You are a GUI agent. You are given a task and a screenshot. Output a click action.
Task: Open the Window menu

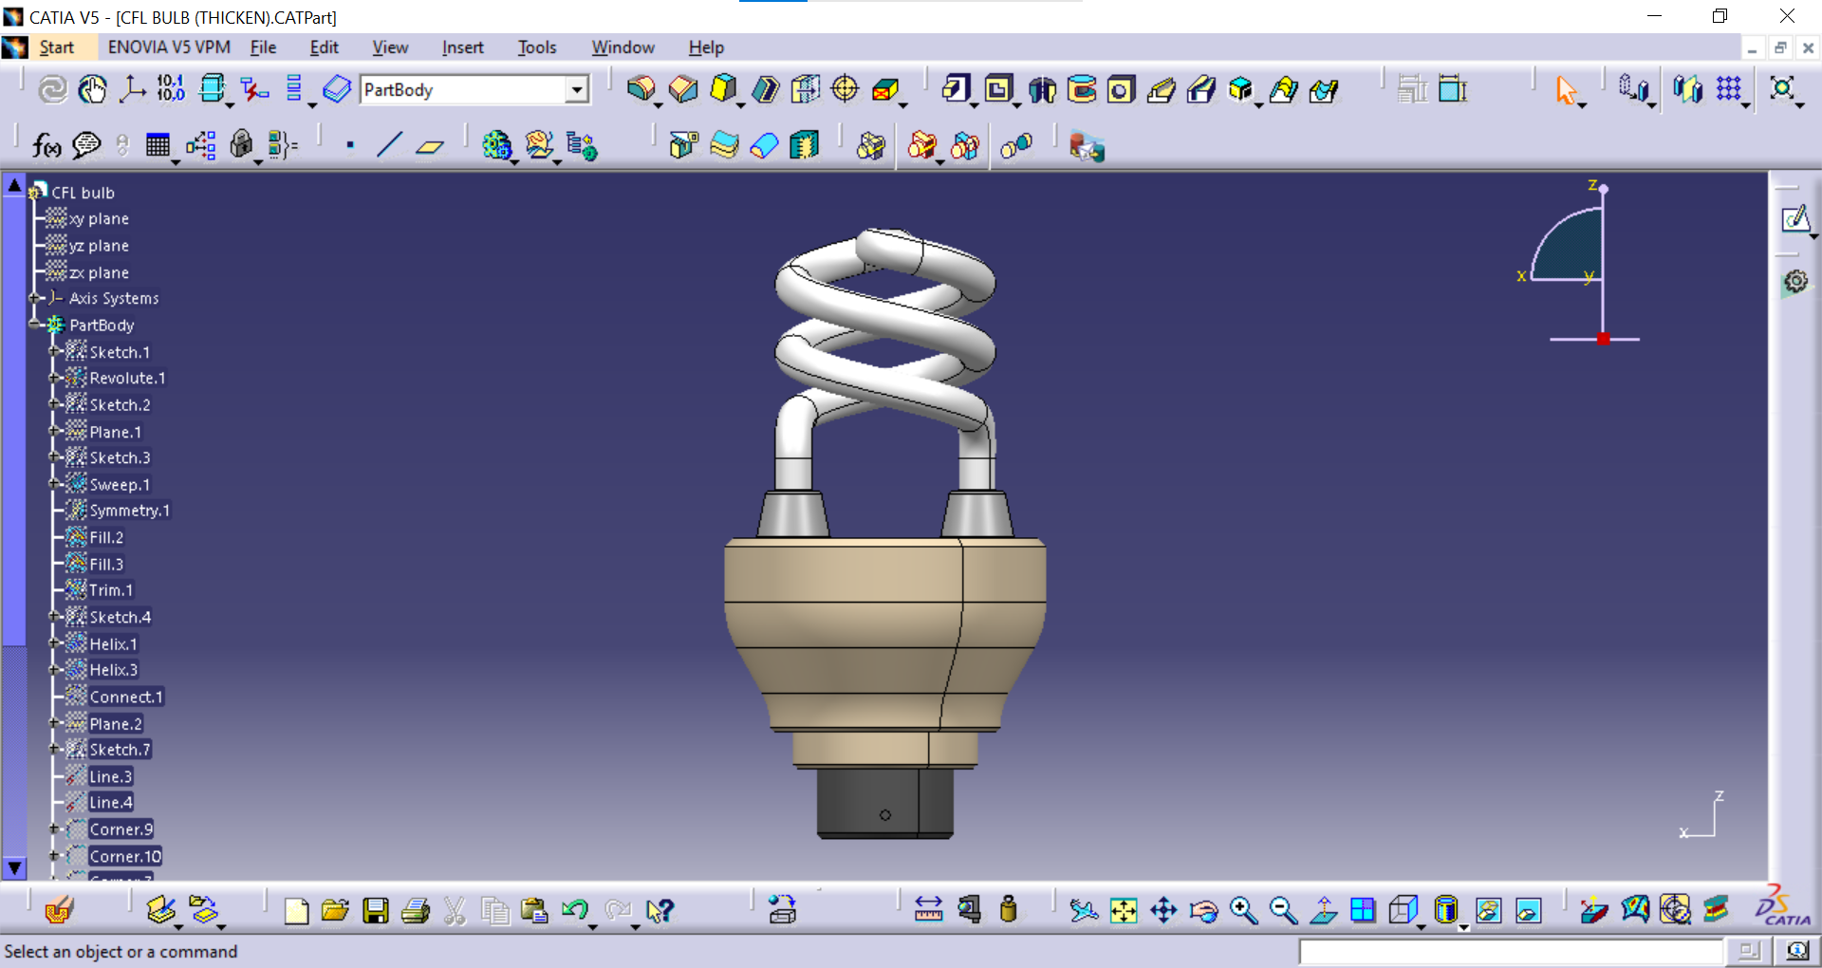point(623,47)
